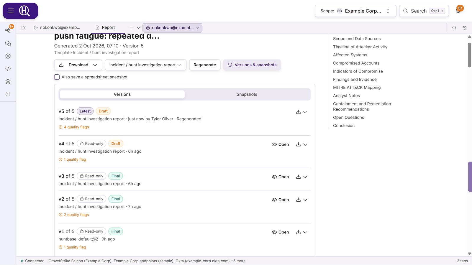Click the Search Ctrl K field
The image size is (472, 265).
424,11
